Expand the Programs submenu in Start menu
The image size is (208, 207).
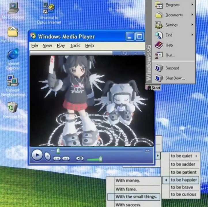coord(172,5)
